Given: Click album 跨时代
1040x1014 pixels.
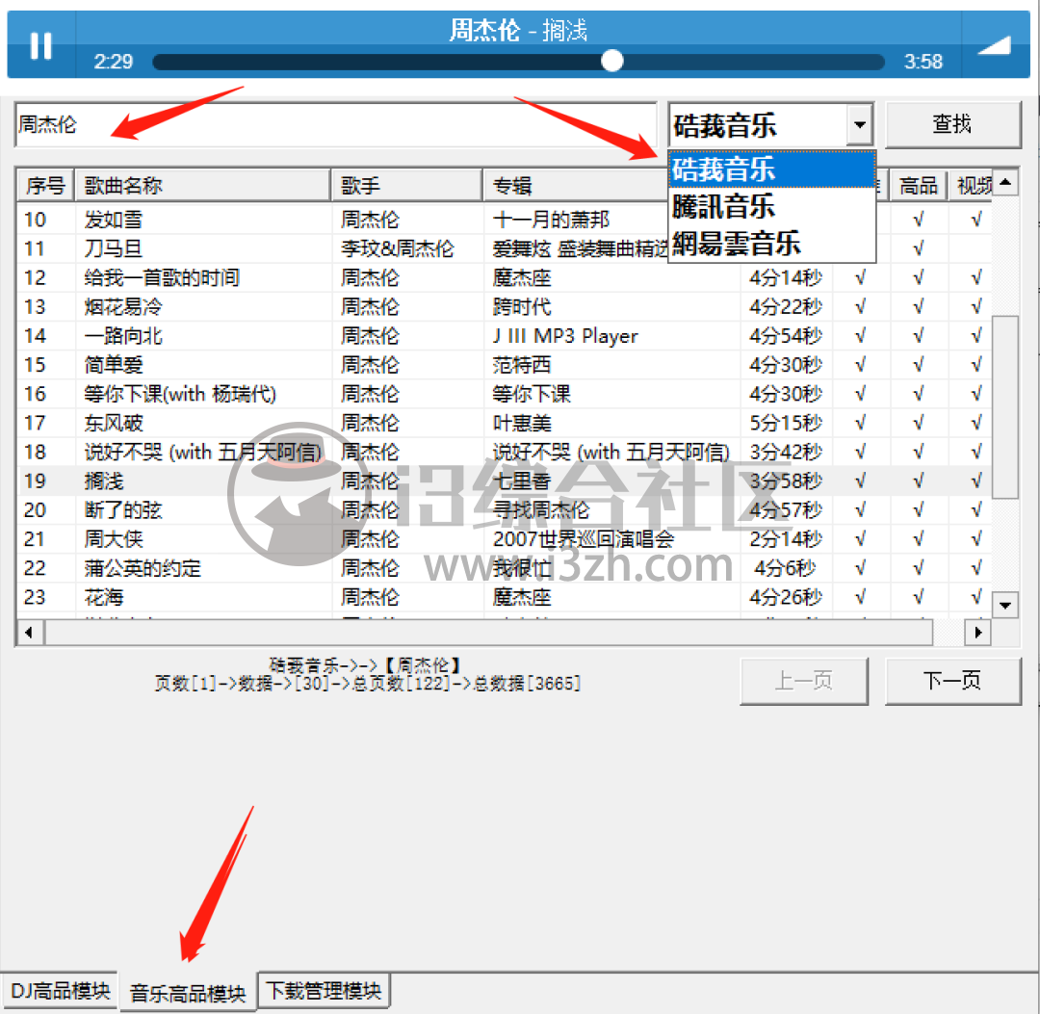Looking at the screenshot, I should click(522, 306).
